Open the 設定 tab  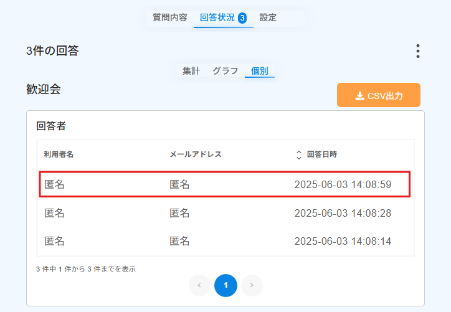click(268, 17)
